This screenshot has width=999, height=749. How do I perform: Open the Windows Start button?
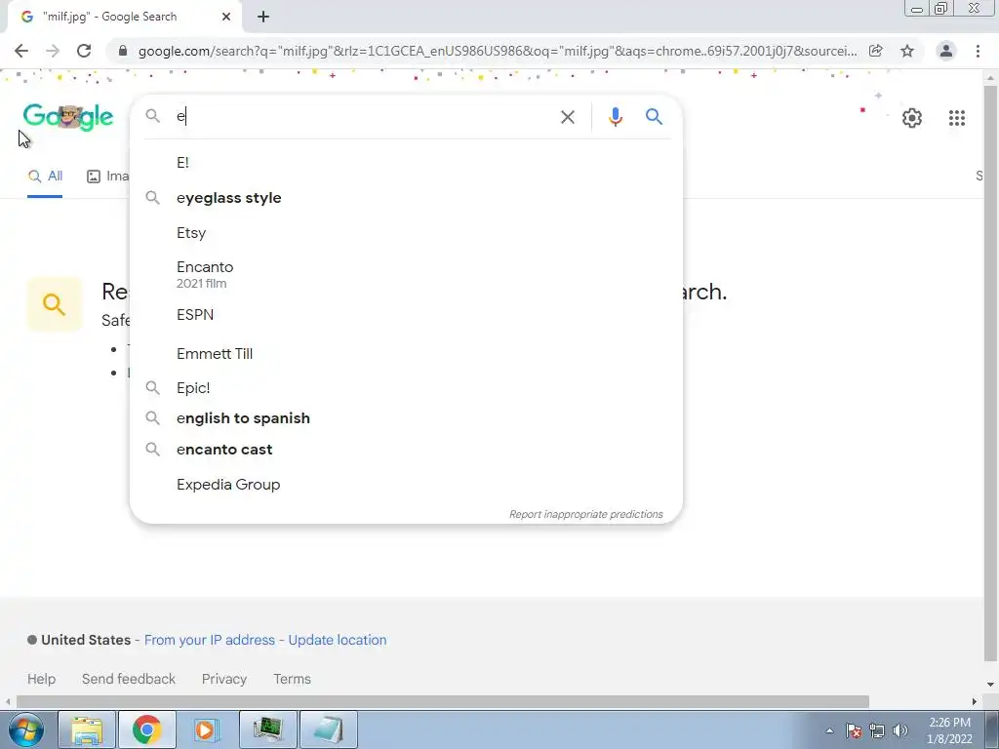(24, 729)
